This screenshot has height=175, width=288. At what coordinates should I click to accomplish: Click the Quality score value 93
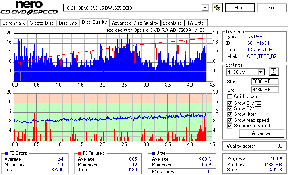tap(280, 146)
